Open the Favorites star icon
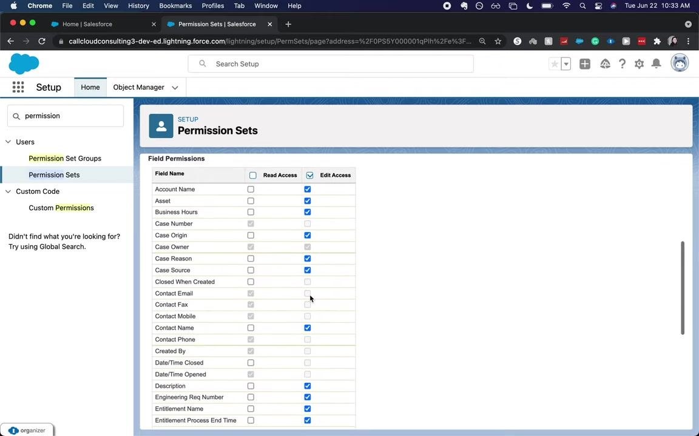Screen dimensions: 699x436 pos(555,64)
